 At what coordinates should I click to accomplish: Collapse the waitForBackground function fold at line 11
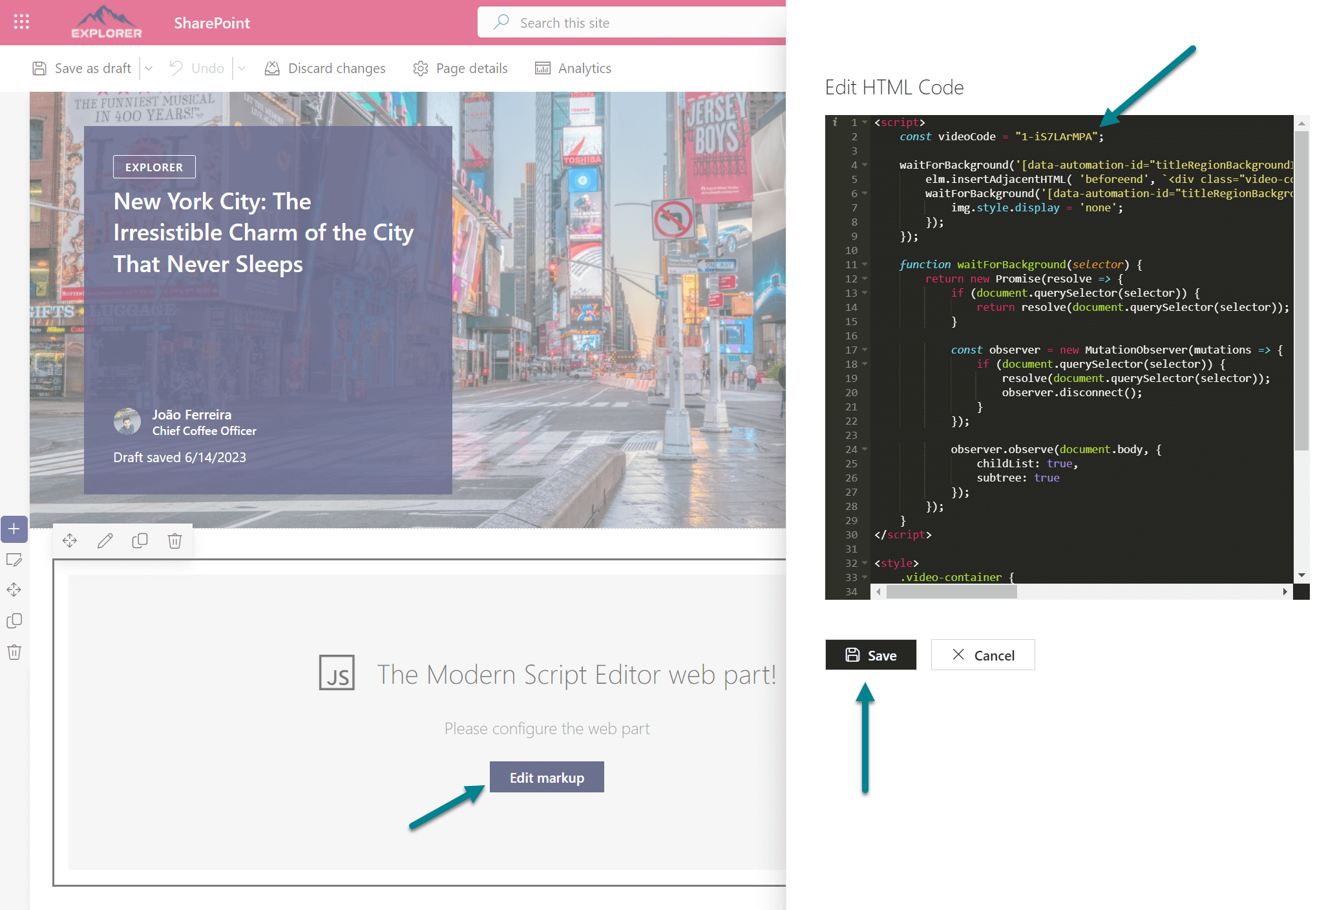click(864, 264)
